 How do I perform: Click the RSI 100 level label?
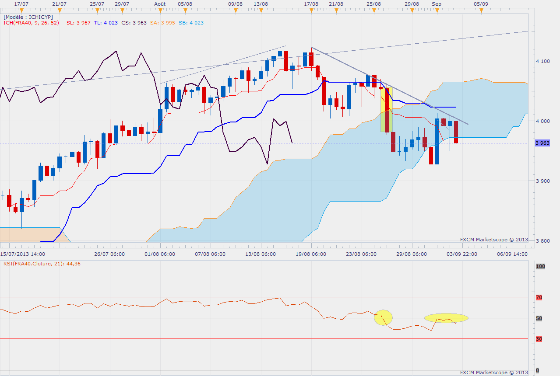pos(540,266)
